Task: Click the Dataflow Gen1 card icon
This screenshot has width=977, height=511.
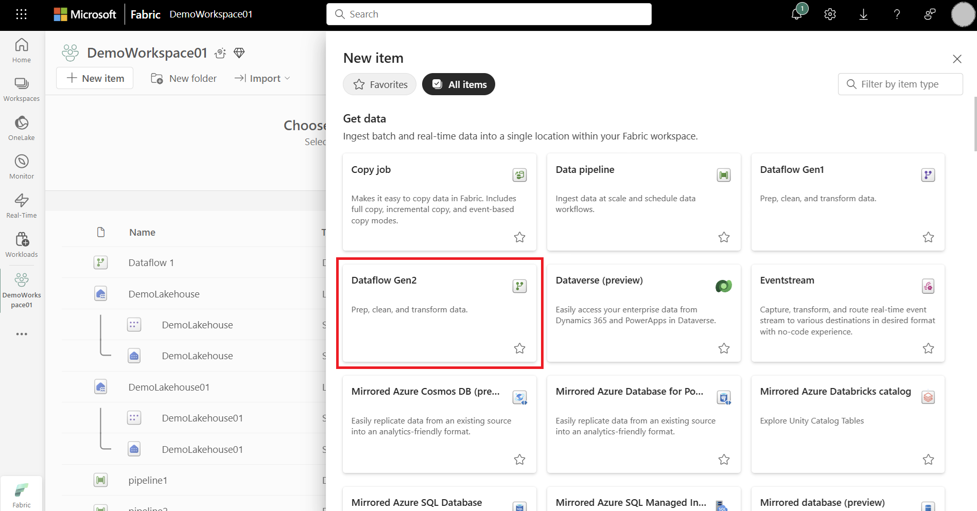Action: (928, 175)
